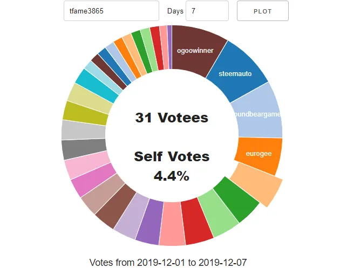
Task: Click the PLOT button
Action: pos(263,11)
